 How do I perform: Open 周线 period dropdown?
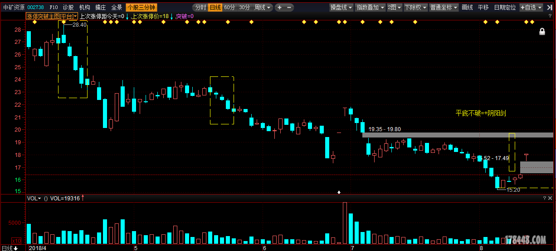[263, 8]
